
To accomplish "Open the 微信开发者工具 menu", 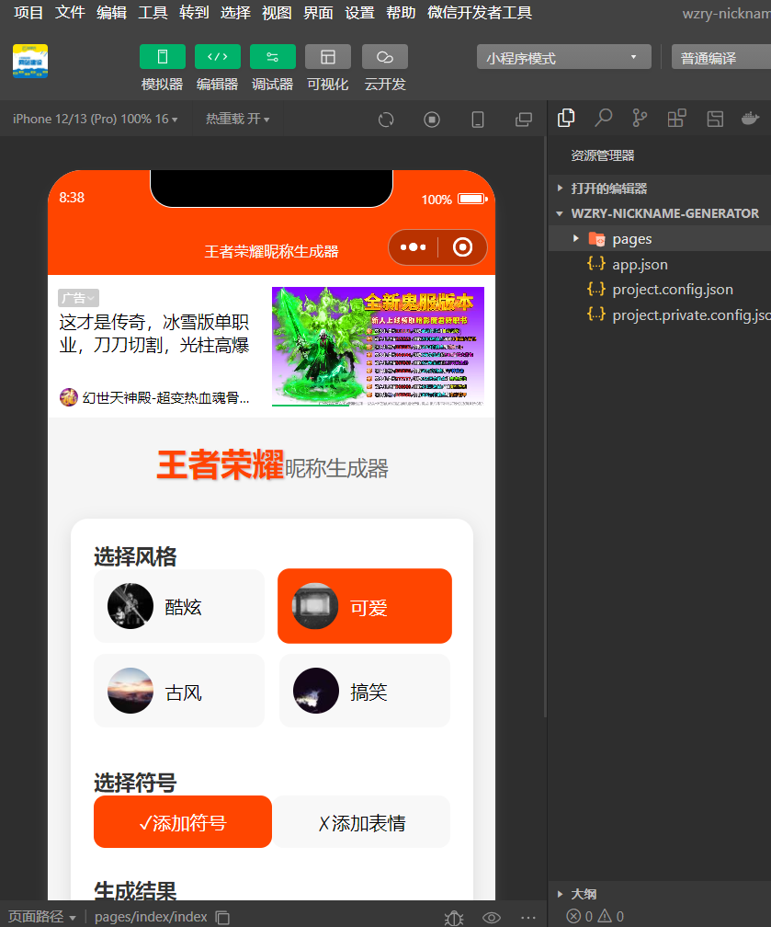I will tap(479, 13).
